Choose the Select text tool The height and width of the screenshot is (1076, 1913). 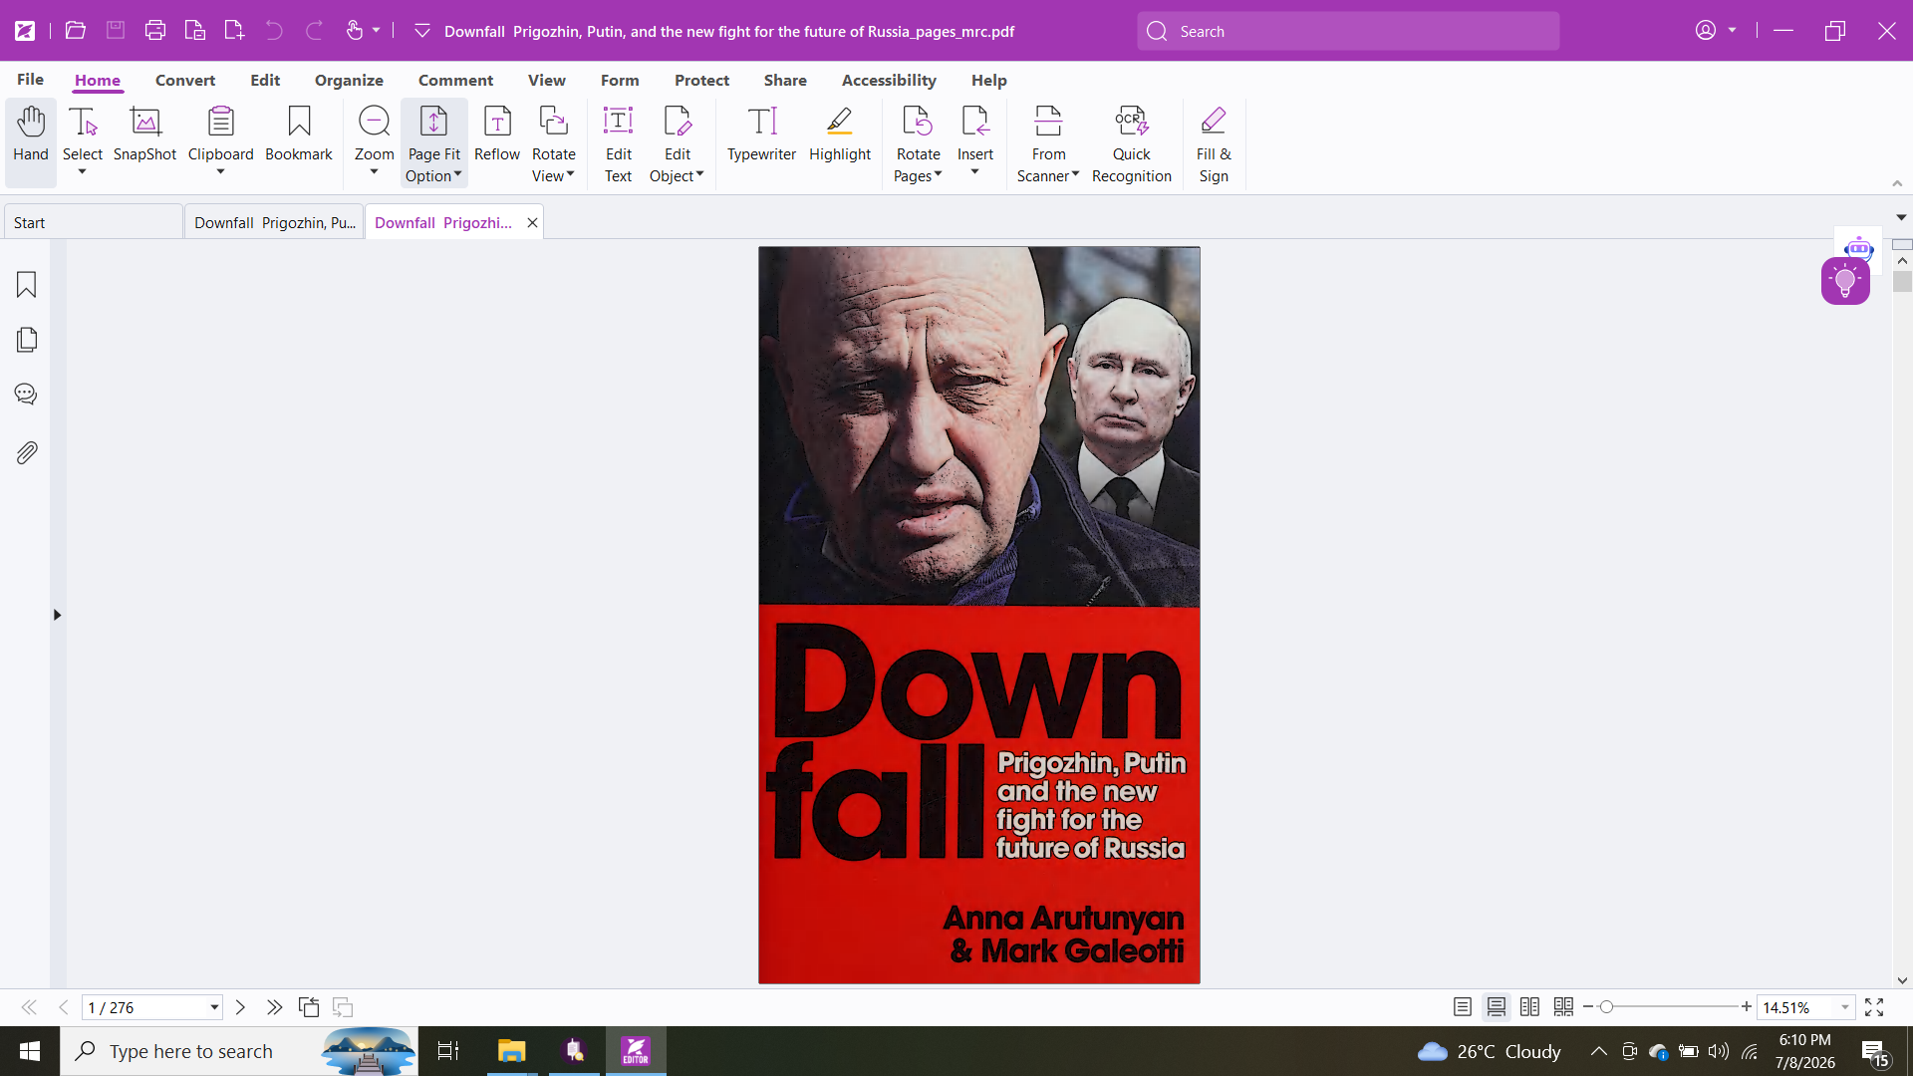[x=83, y=134]
